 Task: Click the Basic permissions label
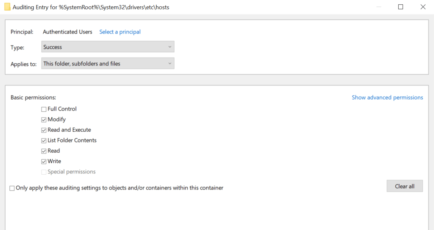tap(33, 97)
